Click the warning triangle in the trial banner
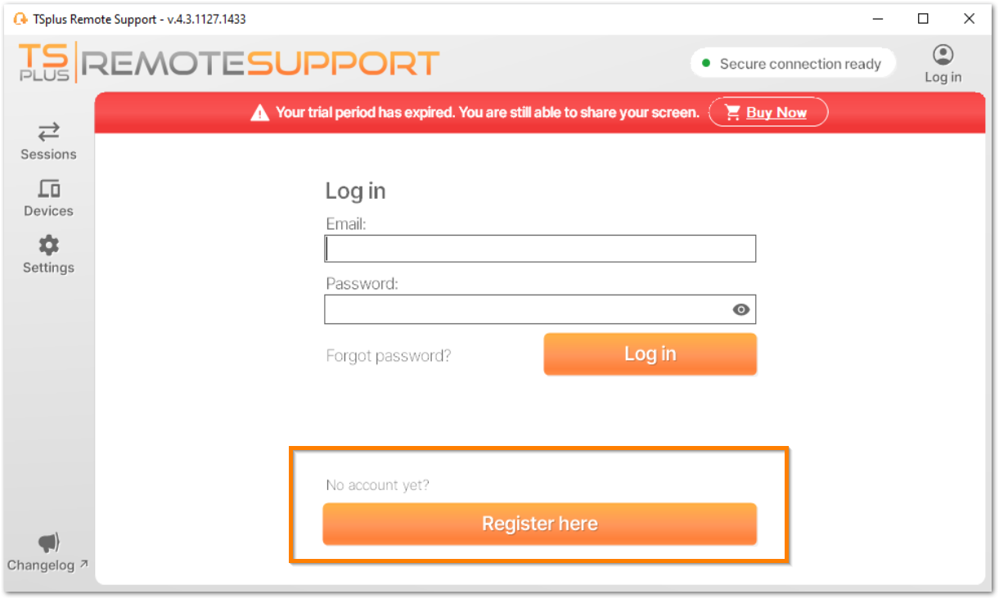The width and height of the screenshot is (999, 599). click(x=262, y=111)
